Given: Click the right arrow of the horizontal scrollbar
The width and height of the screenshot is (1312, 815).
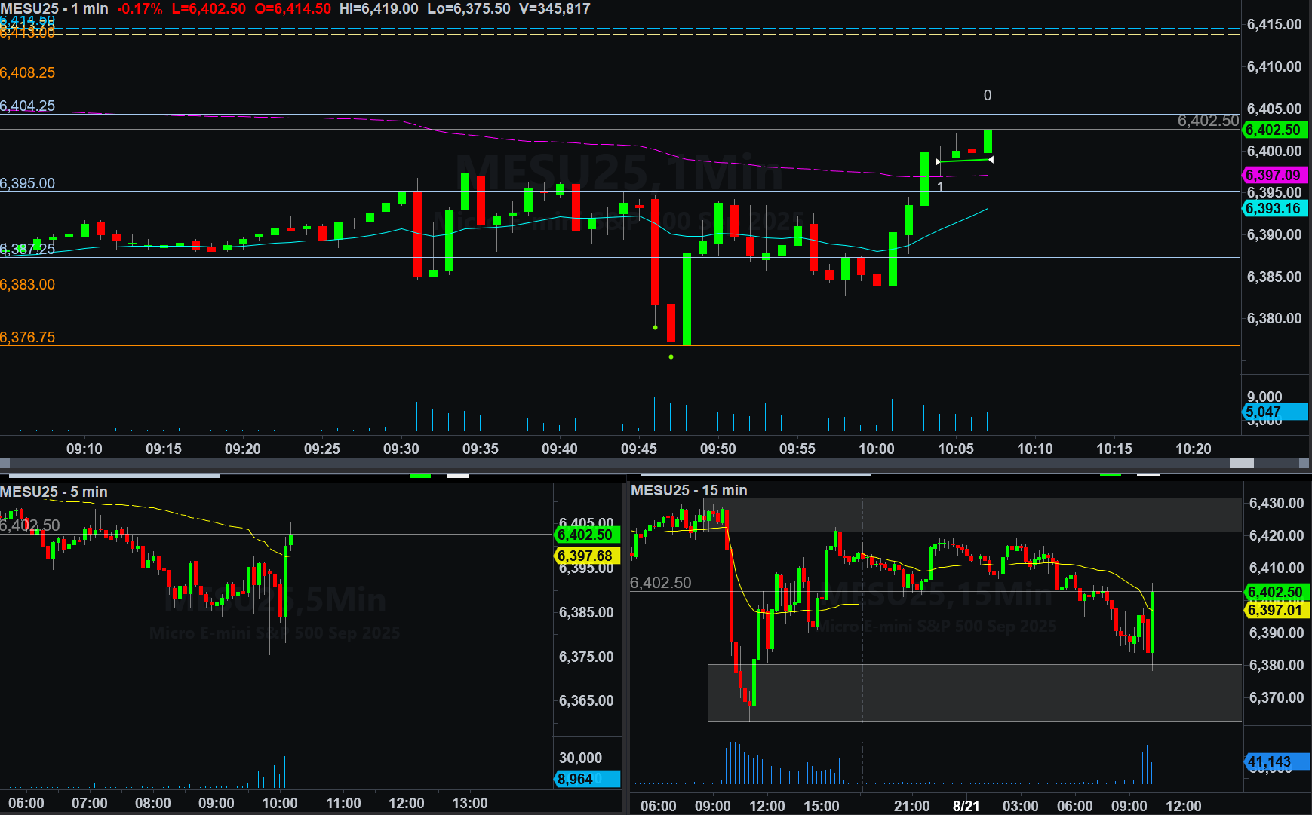Looking at the screenshot, I should pyautogui.click(x=1304, y=463).
